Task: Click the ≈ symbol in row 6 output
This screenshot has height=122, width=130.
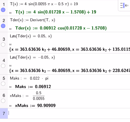Action: pyautogui.click(x=10, y=106)
